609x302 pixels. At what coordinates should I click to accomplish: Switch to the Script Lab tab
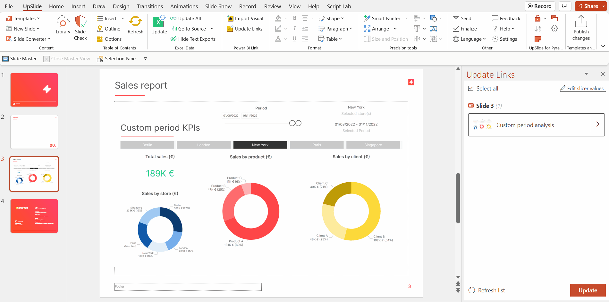339,6
